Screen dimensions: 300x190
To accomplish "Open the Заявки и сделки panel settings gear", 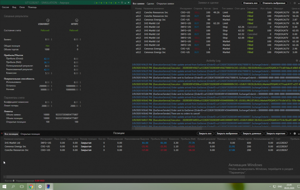I will click(x=295, y=3).
